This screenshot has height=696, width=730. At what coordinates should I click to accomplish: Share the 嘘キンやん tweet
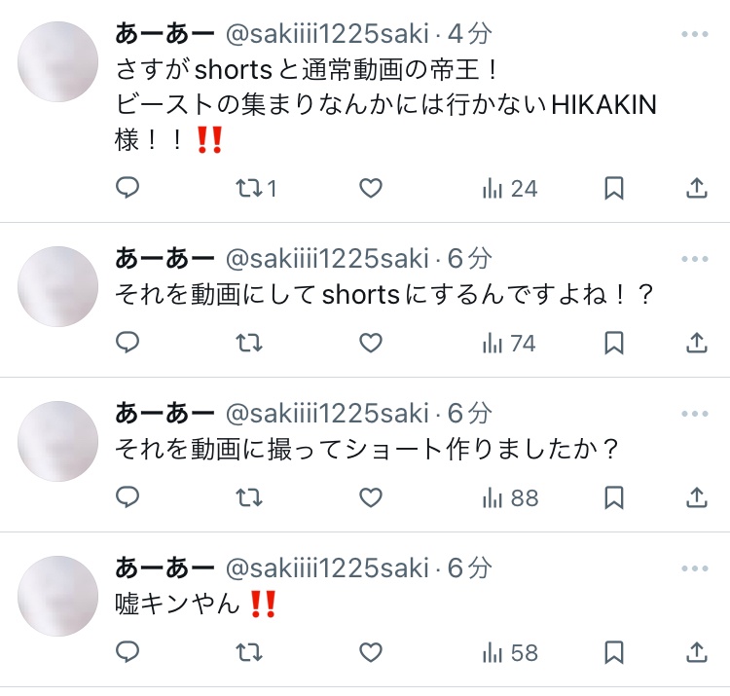click(697, 652)
